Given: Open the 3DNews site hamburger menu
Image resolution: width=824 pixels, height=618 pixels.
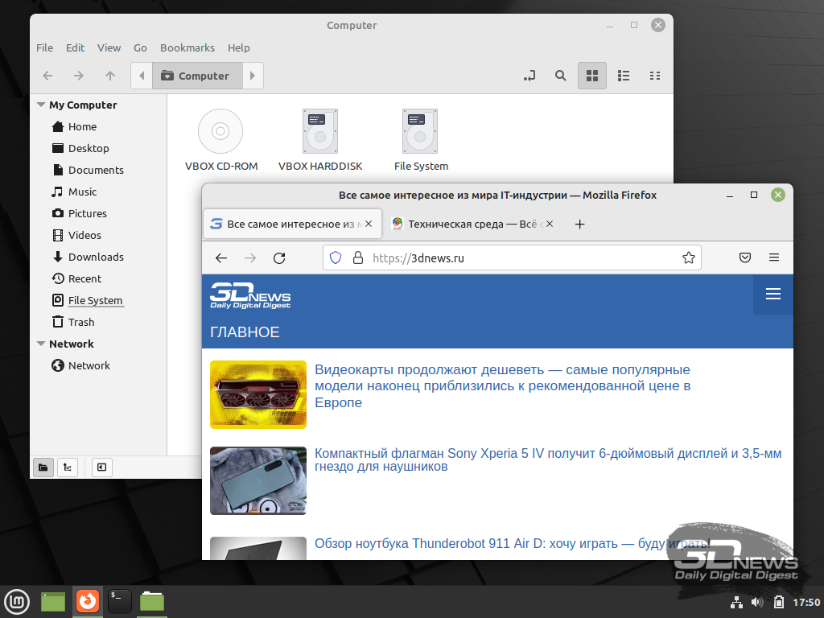Looking at the screenshot, I should (773, 294).
